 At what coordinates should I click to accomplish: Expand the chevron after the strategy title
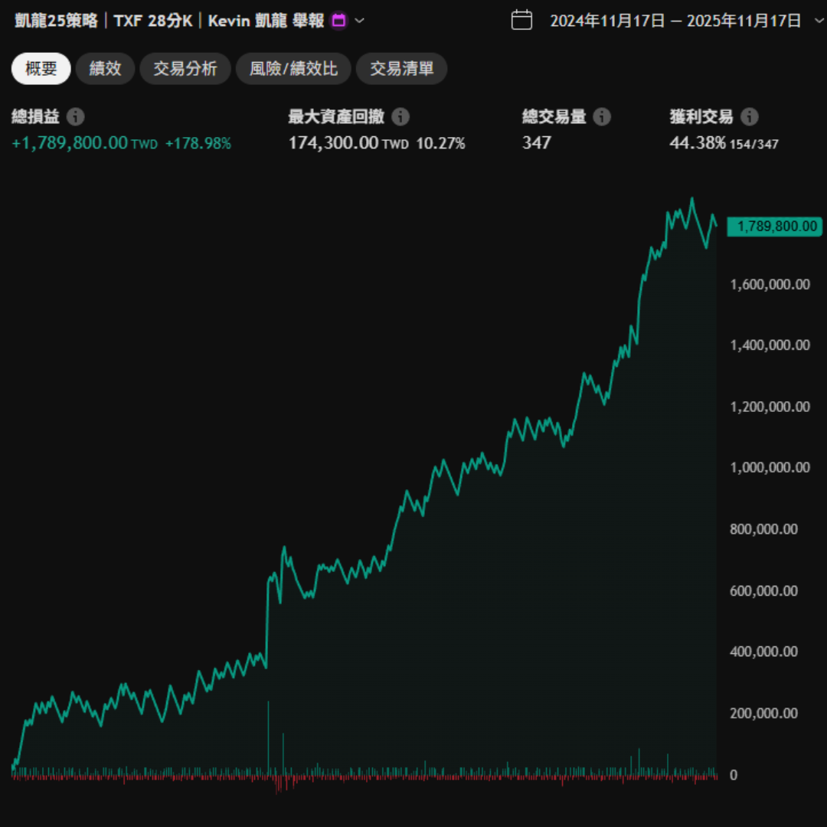360,21
